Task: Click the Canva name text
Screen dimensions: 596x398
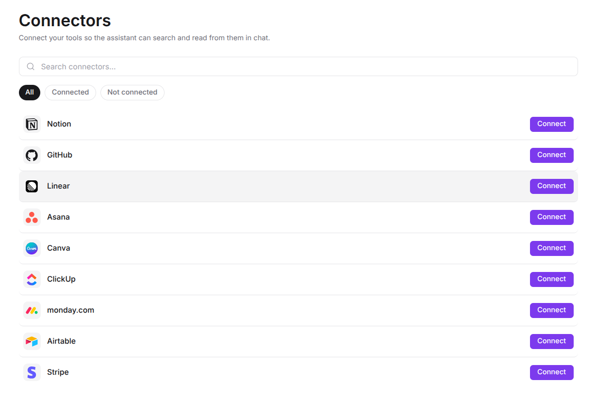Action: [x=59, y=248]
